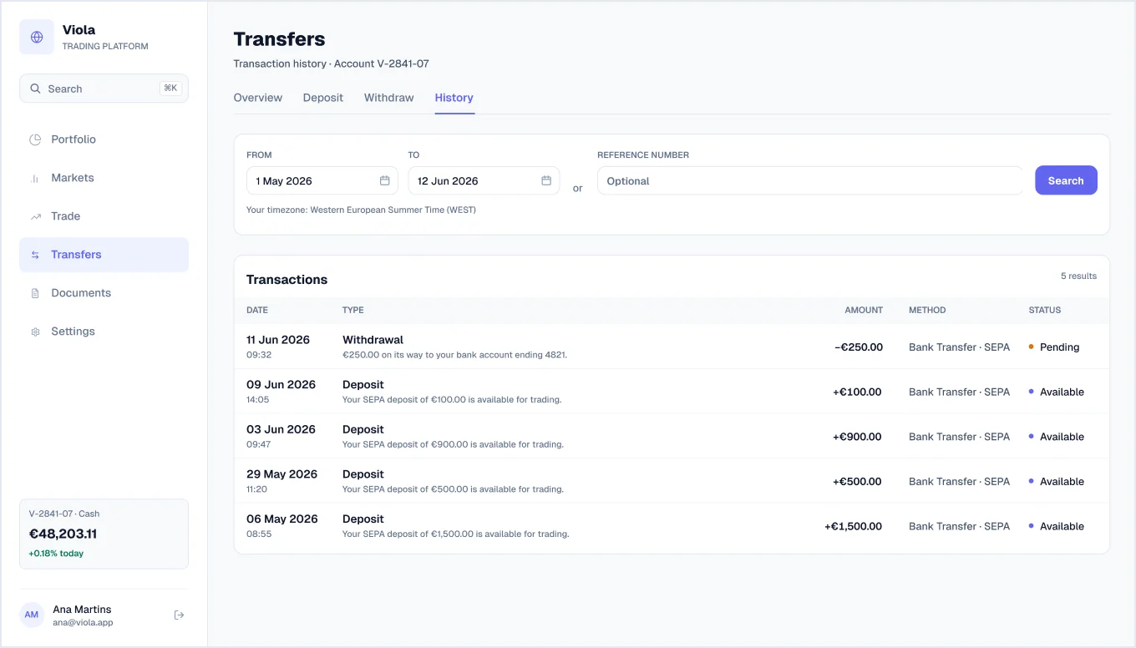Image resolution: width=1136 pixels, height=648 pixels.
Task: Open the Withdraw tab
Action: pos(389,98)
